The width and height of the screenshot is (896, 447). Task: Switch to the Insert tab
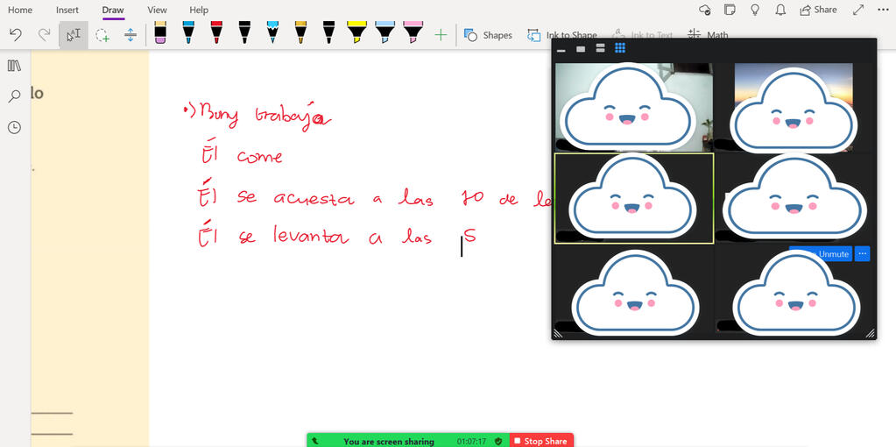coord(67,10)
